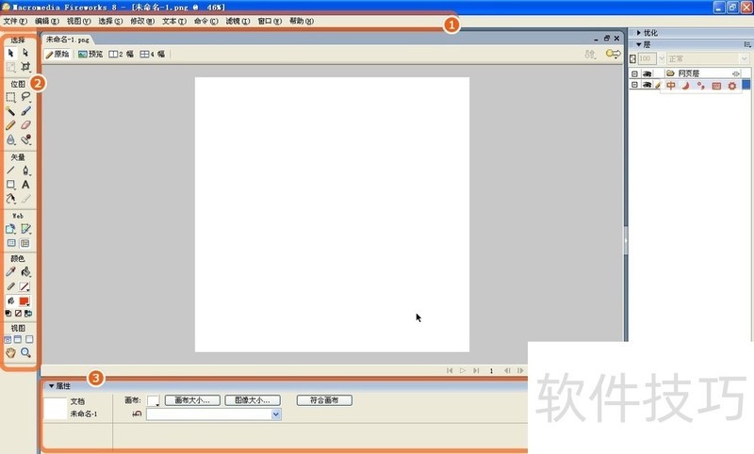
Task: Open the canvas color swatch
Action: pos(154,400)
